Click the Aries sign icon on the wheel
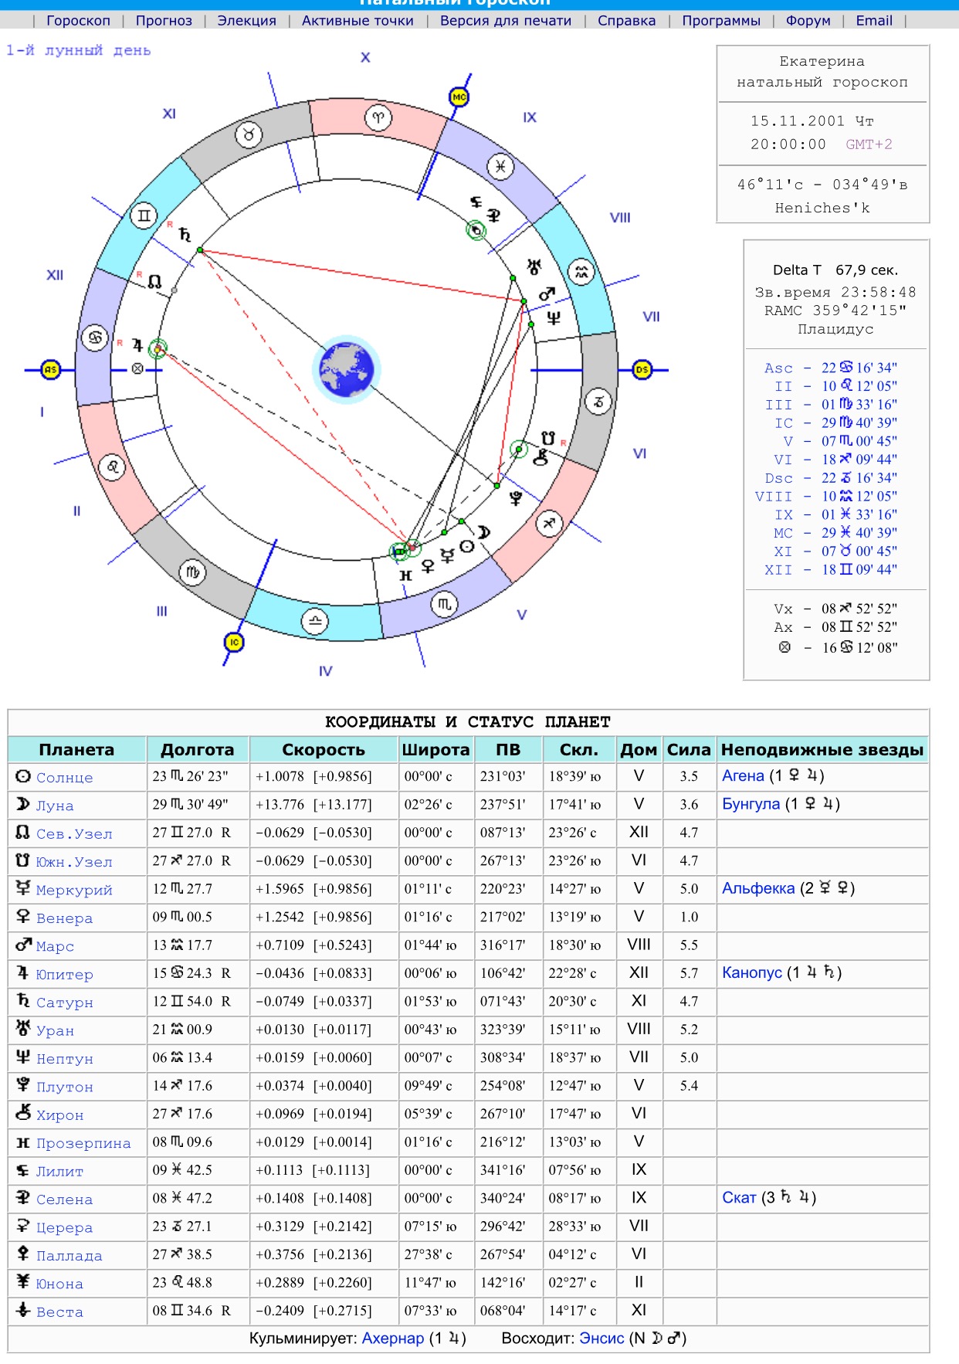This screenshot has width=959, height=1364. click(x=378, y=118)
